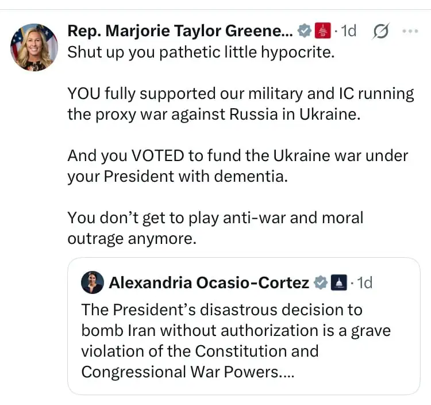Viewport: 431px width, 405px height.
Task: Click the paragraph beginning "YOU fully supported"
Action: pyautogui.click(x=240, y=104)
